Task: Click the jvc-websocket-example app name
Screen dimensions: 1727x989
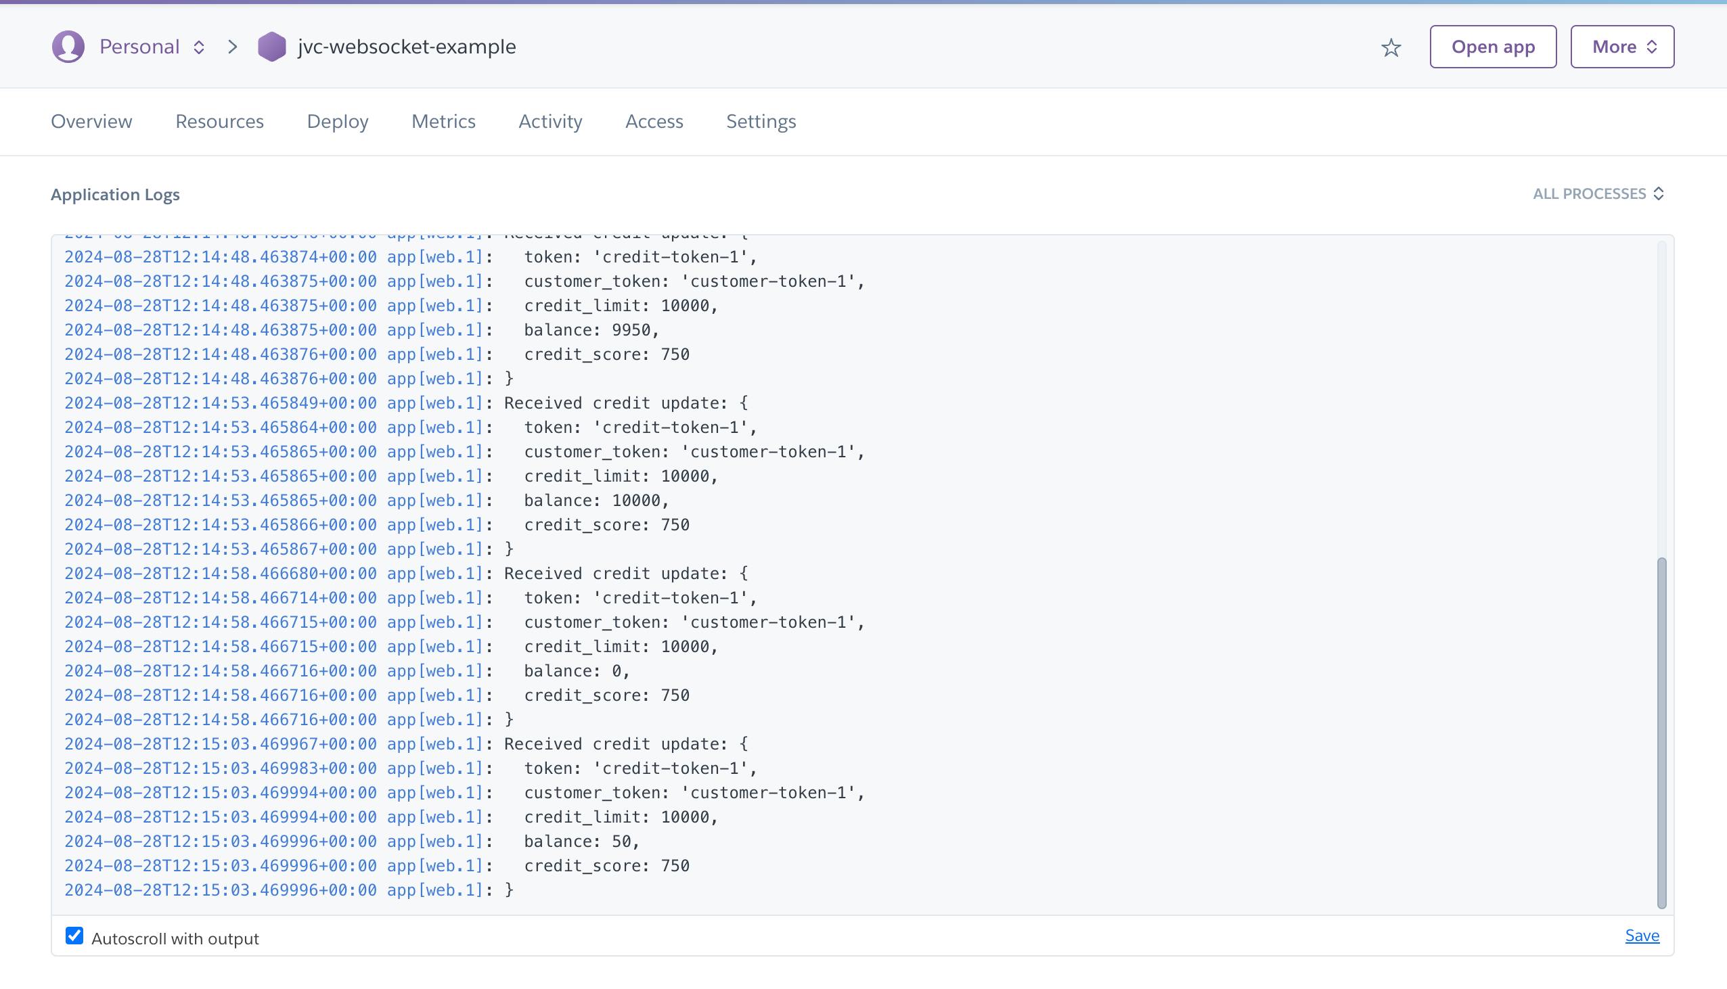Action: 407,47
